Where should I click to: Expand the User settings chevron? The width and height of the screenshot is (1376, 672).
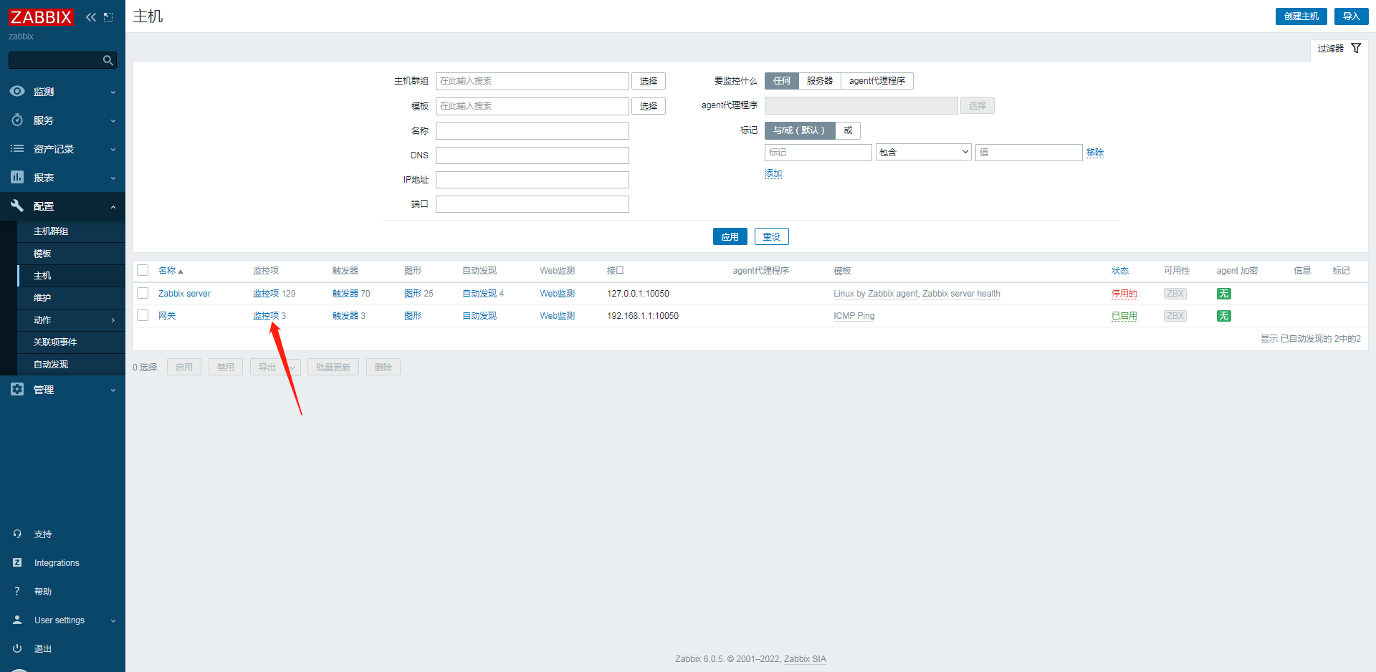(113, 620)
